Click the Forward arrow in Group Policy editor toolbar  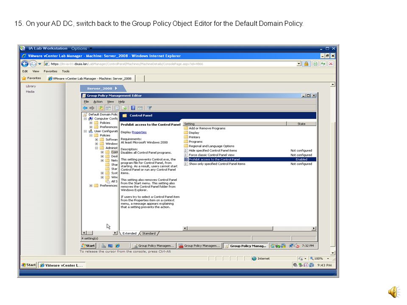(x=92, y=108)
